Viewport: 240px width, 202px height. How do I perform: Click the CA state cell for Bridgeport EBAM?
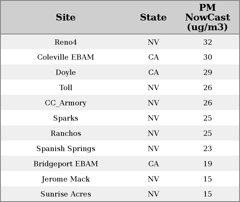pyautogui.click(x=153, y=164)
